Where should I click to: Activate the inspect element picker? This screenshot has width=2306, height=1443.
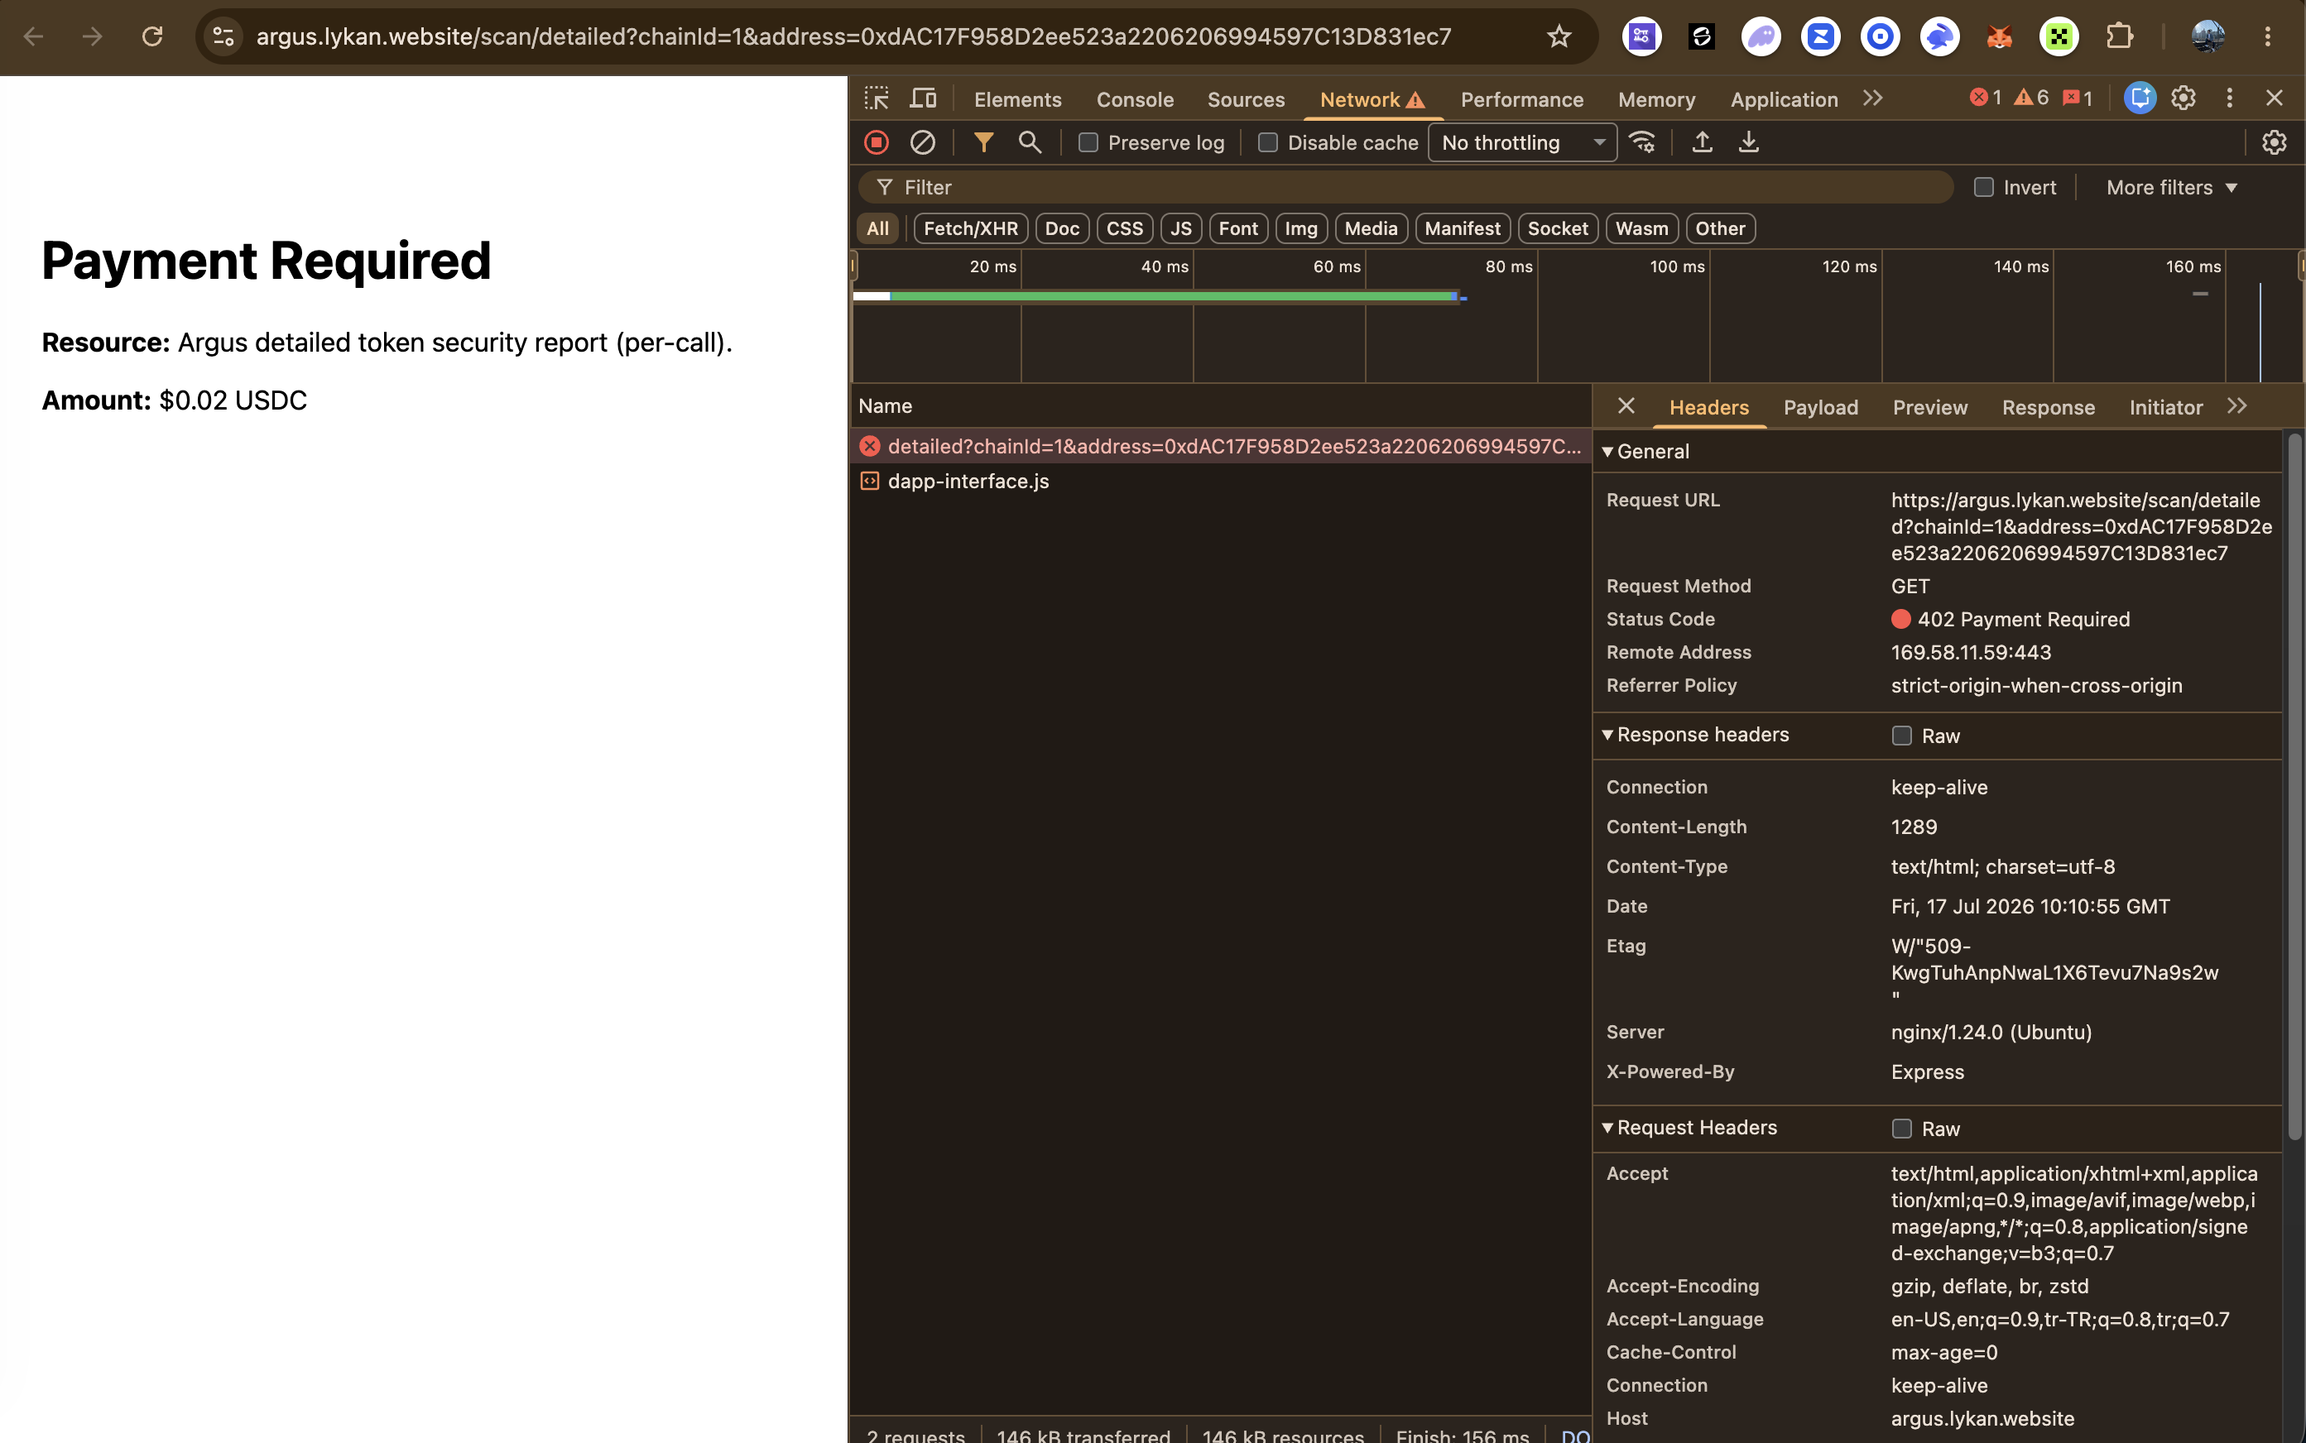point(877,98)
